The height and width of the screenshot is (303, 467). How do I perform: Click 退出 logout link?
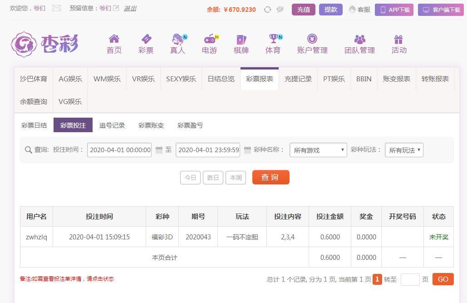click(130, 8)
